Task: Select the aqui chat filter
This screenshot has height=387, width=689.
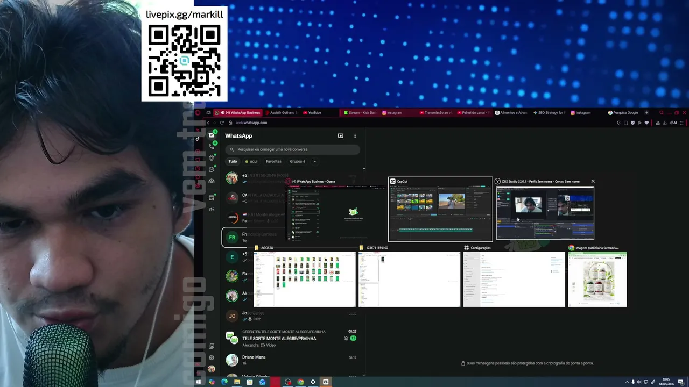Action: 251,161
